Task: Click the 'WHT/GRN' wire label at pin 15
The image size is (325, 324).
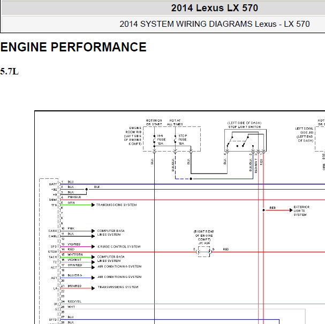Action: [75, 254]
